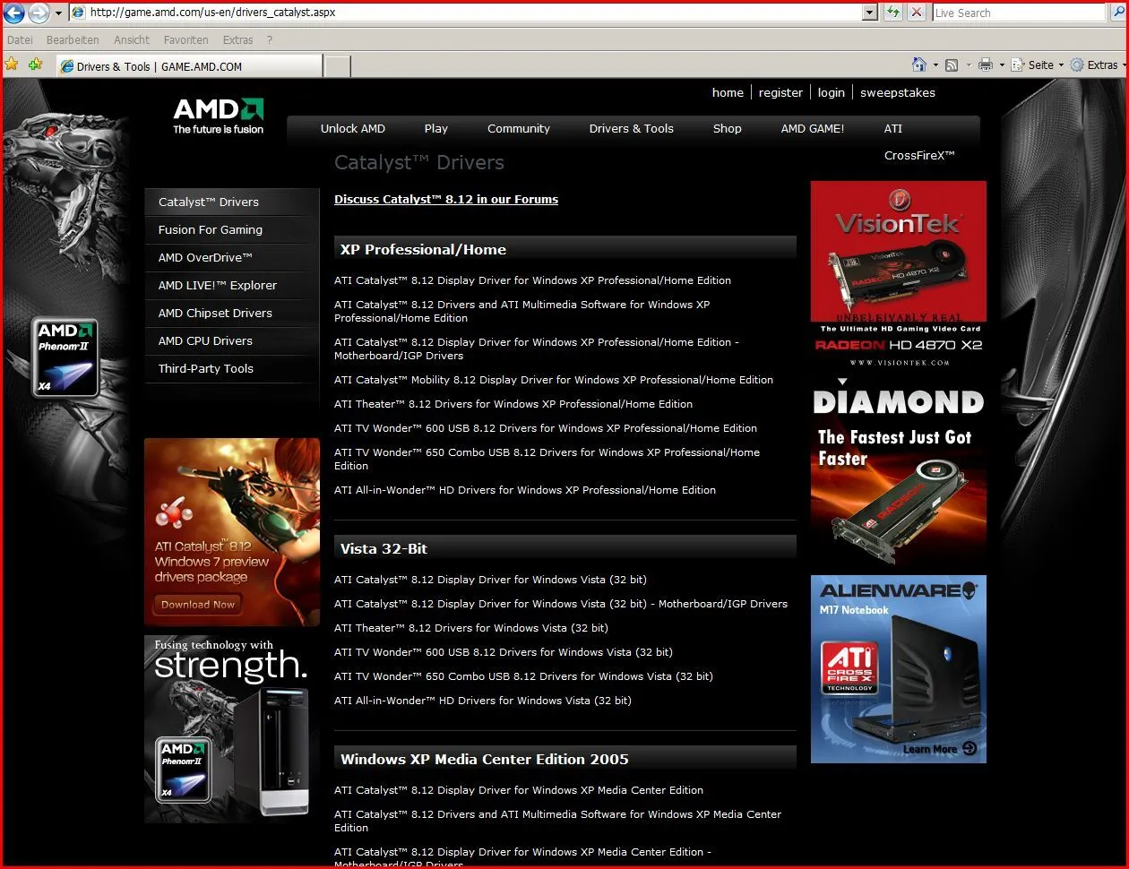The width and height of the screenshot is (1129, 869).
Task: Click the browser Back arrow button
Action: pos(14,13)
